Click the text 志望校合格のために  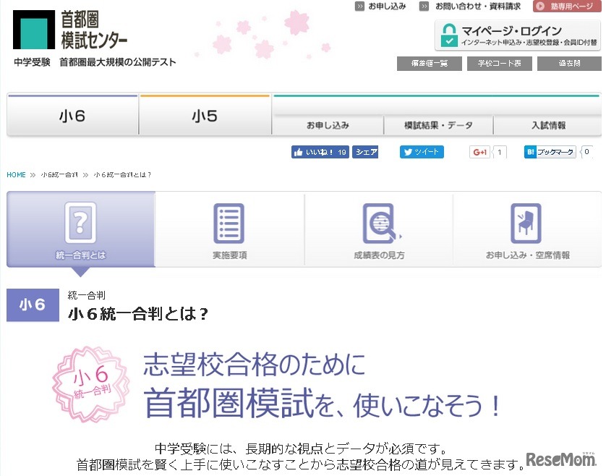[x=254, y=365]
